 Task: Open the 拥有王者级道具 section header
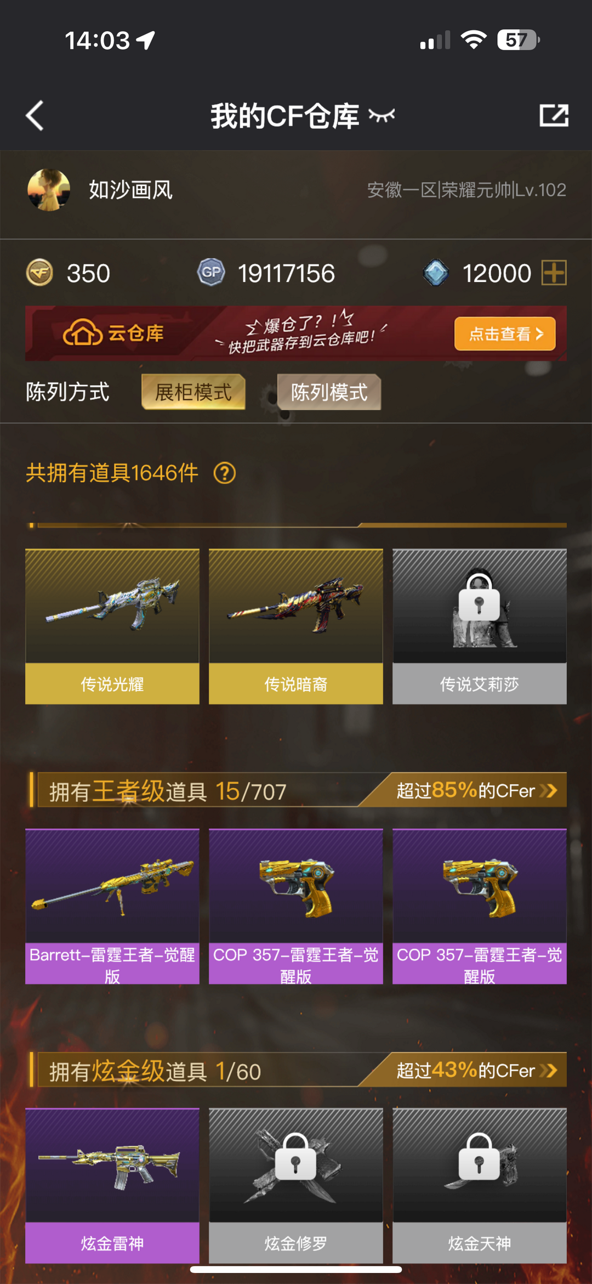(168, 791)
